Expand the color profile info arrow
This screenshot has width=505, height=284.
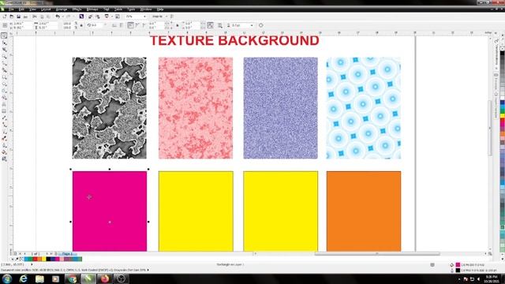(x=148, y=270)
